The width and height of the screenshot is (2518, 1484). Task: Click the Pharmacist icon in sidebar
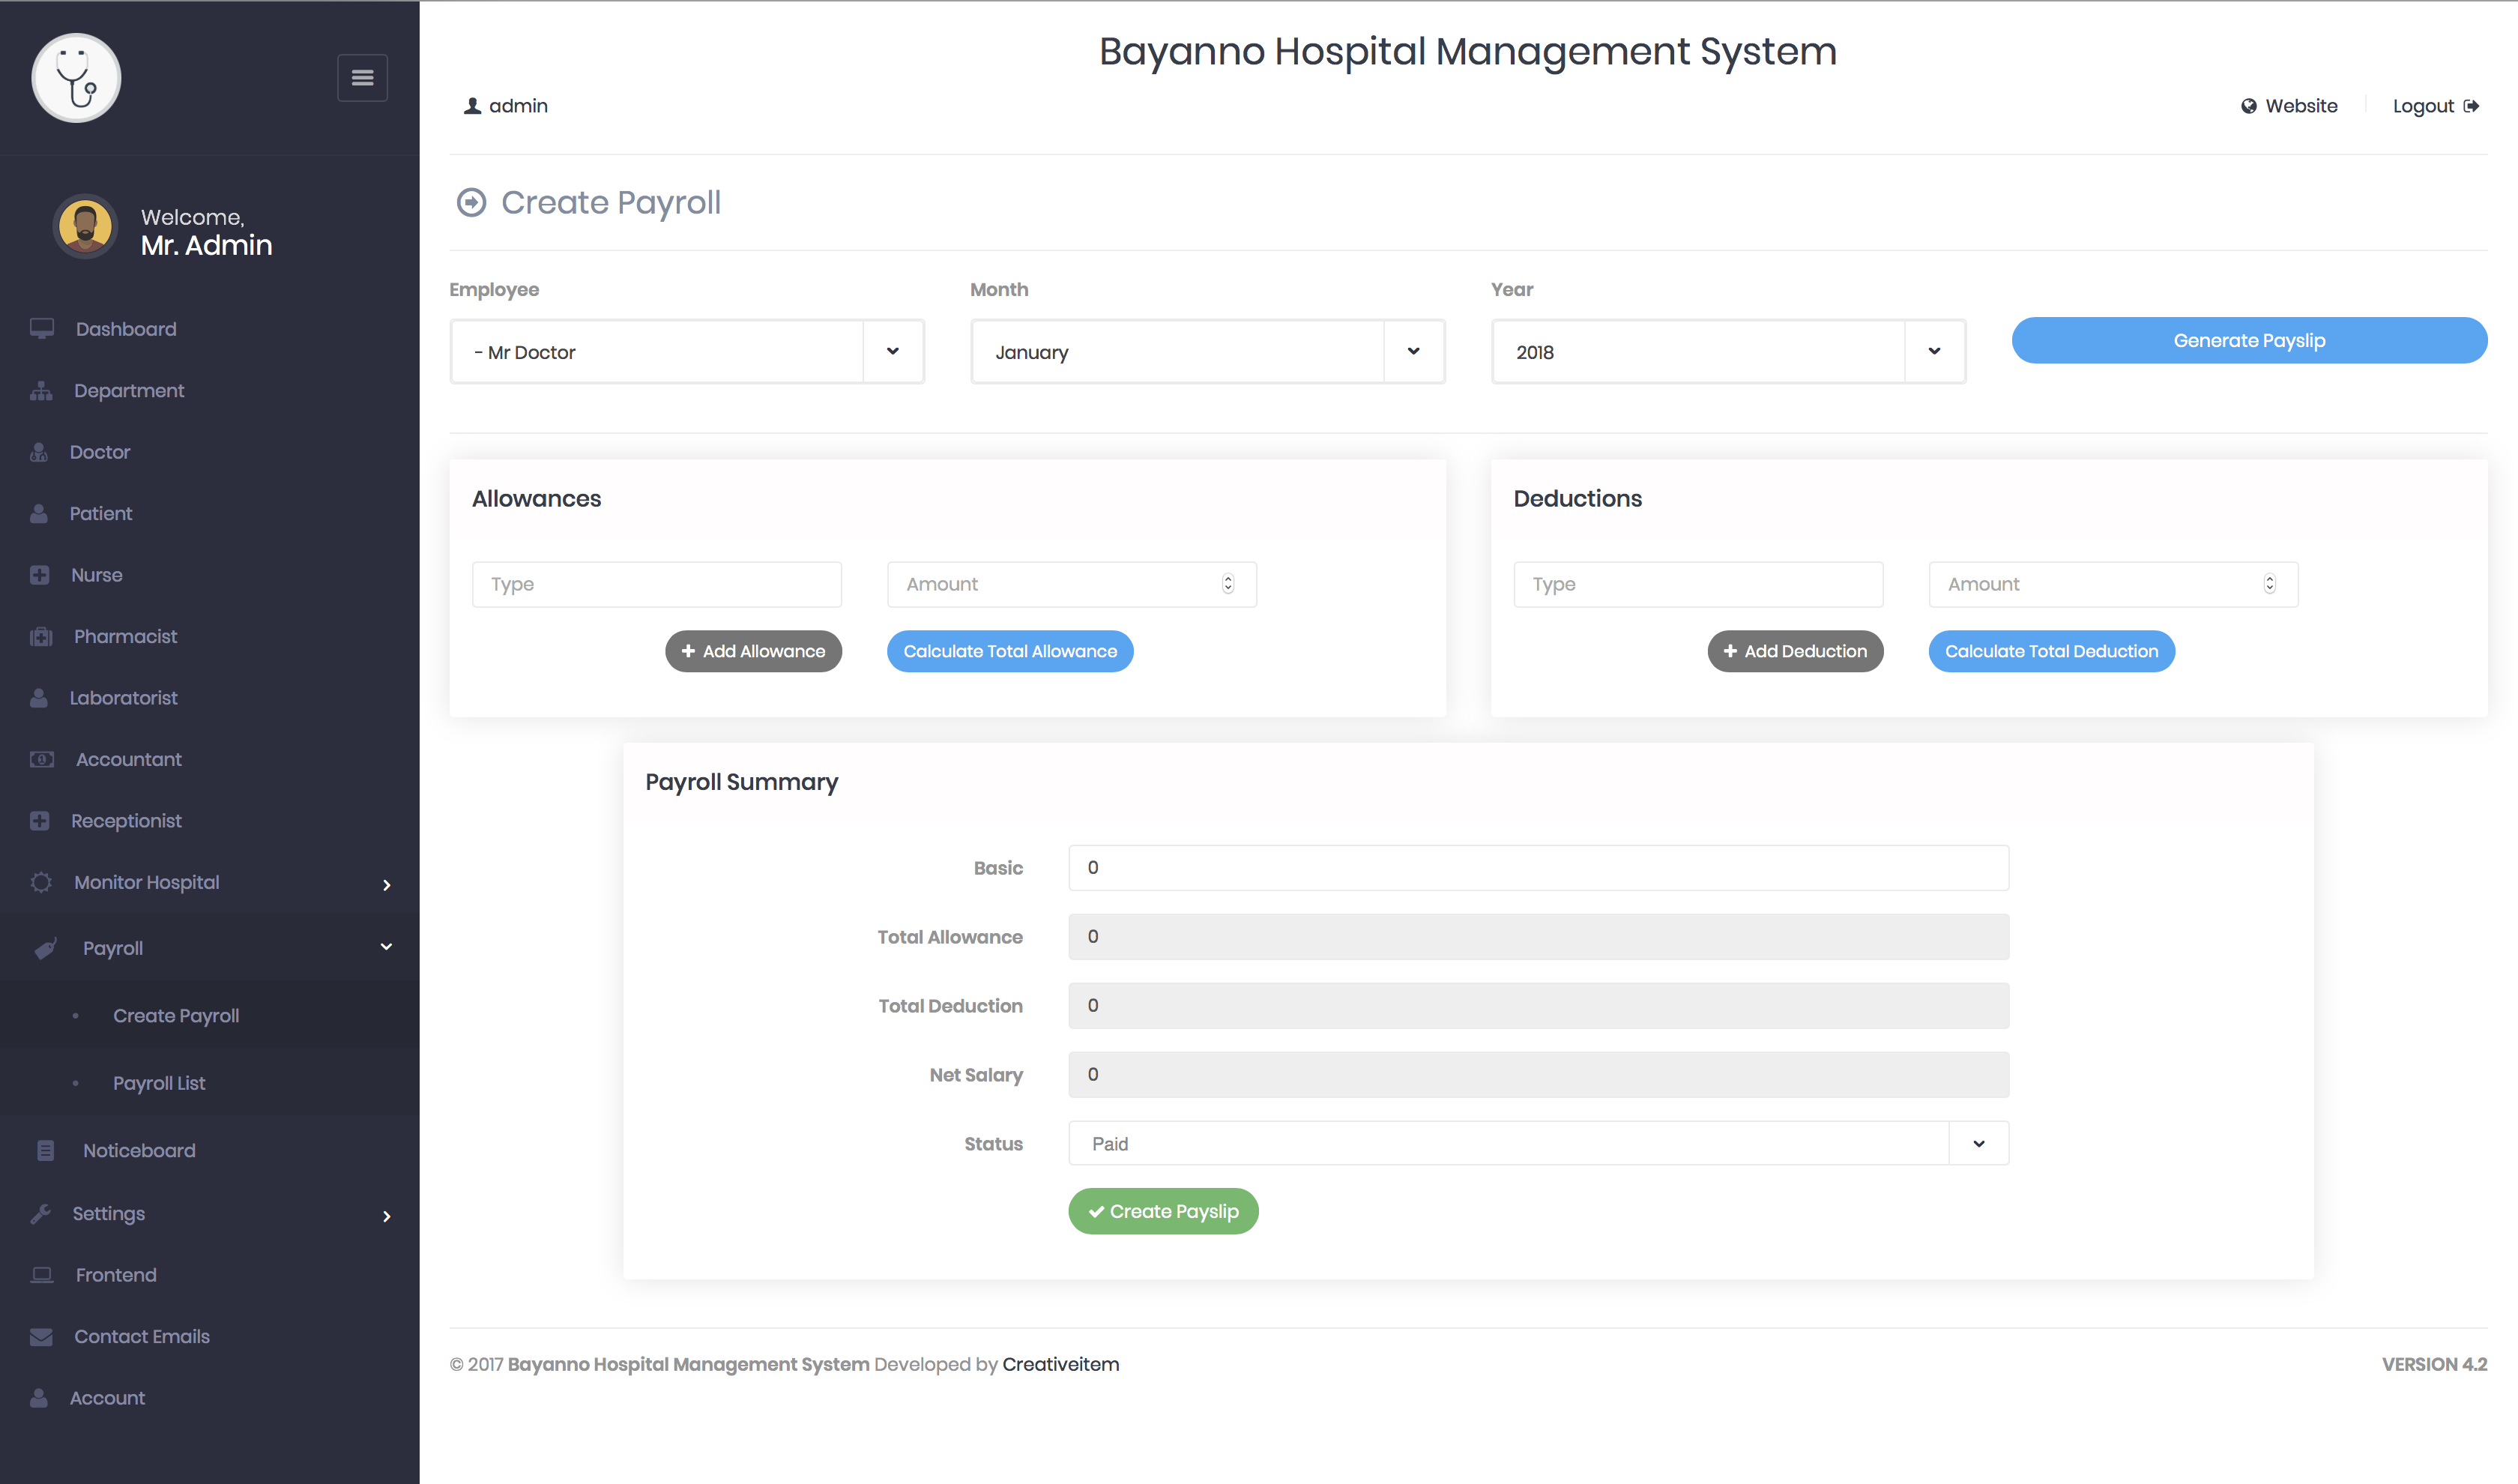coord(41,637)
